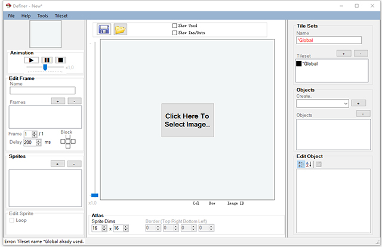382x247 pixels.
Task: Toggle the top Block checkbox
Action: pyautogui.click(x=68, y=137)
